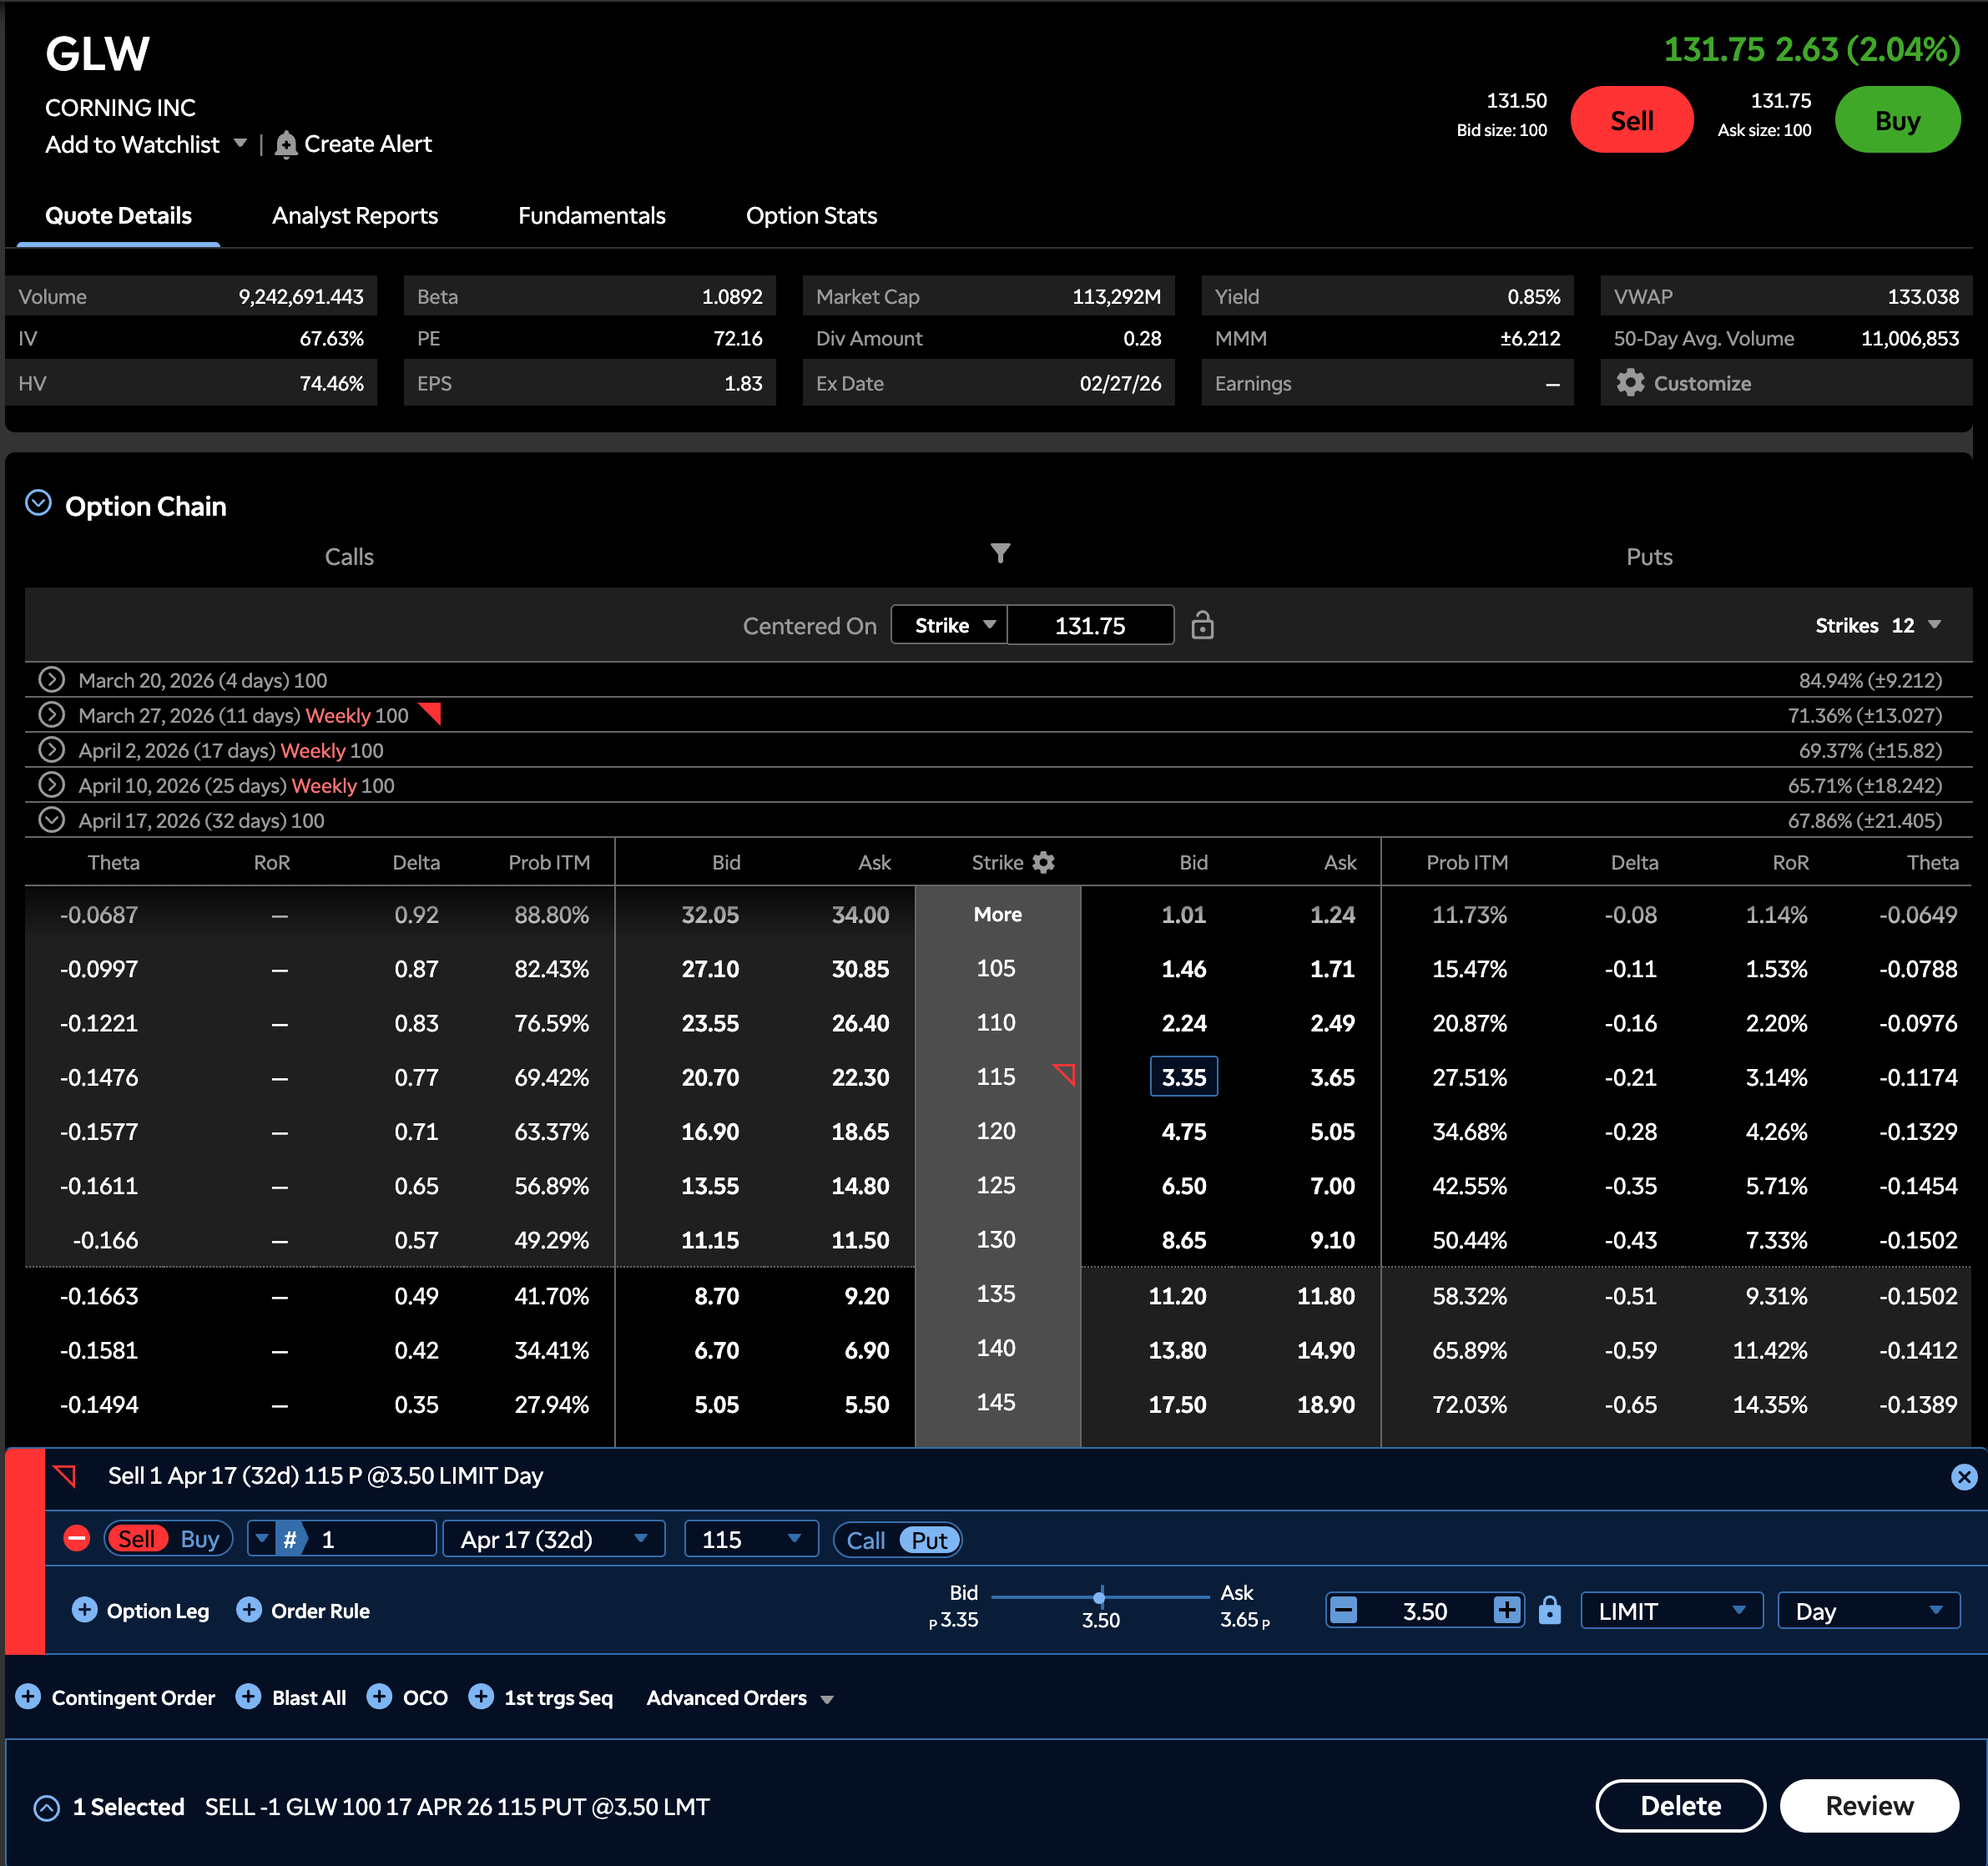Click the lock icon next to Centered On
1988x1866 pixels.
(1202, 626)
